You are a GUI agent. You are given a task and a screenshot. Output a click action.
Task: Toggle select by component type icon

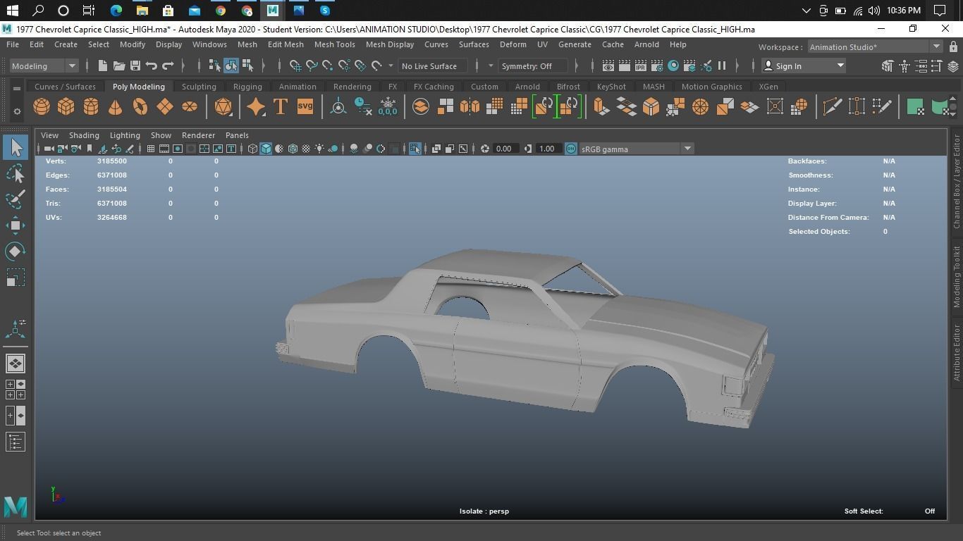[x=247, y=66]
